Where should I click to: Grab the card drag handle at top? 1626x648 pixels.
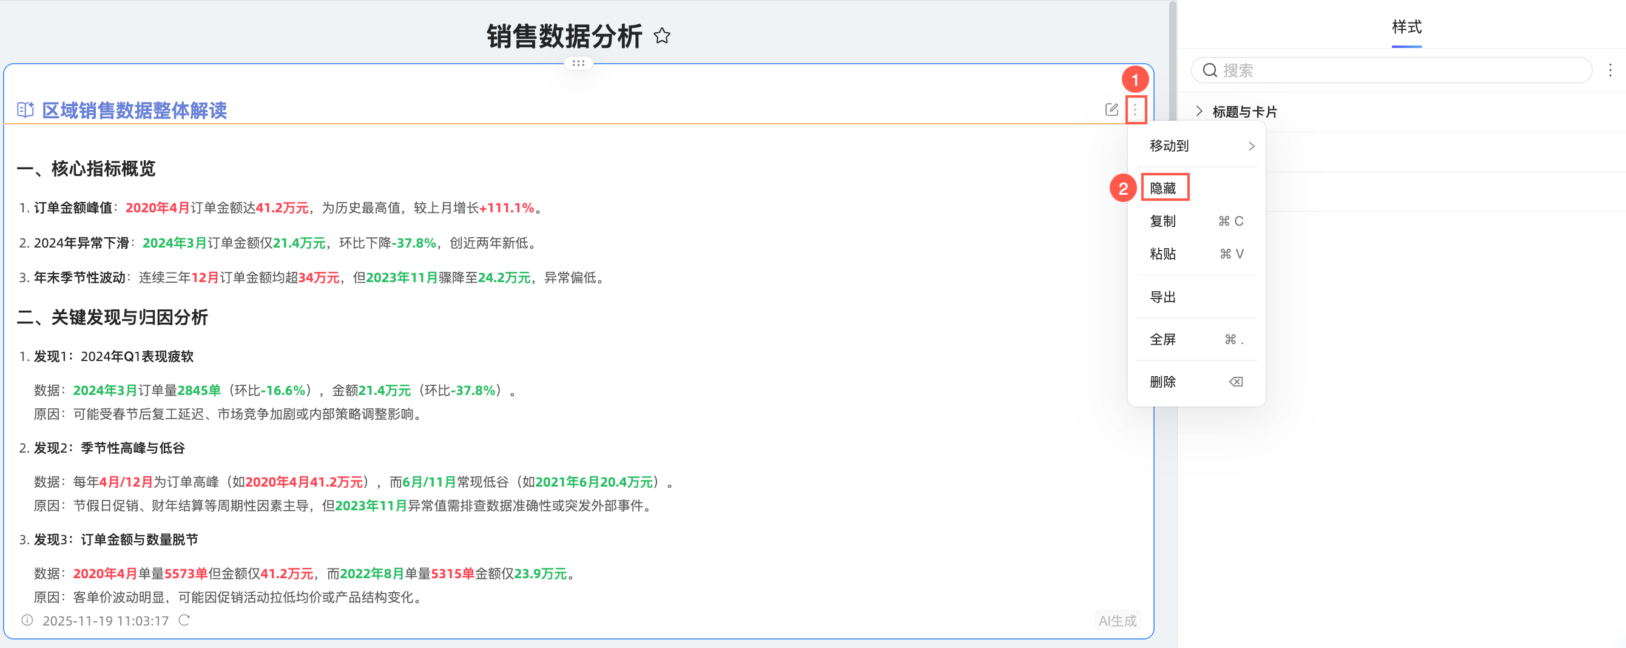pyautogui.click(x=578, y=63)
